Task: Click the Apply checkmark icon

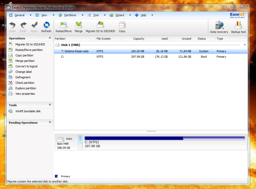Action: (34, 25)
